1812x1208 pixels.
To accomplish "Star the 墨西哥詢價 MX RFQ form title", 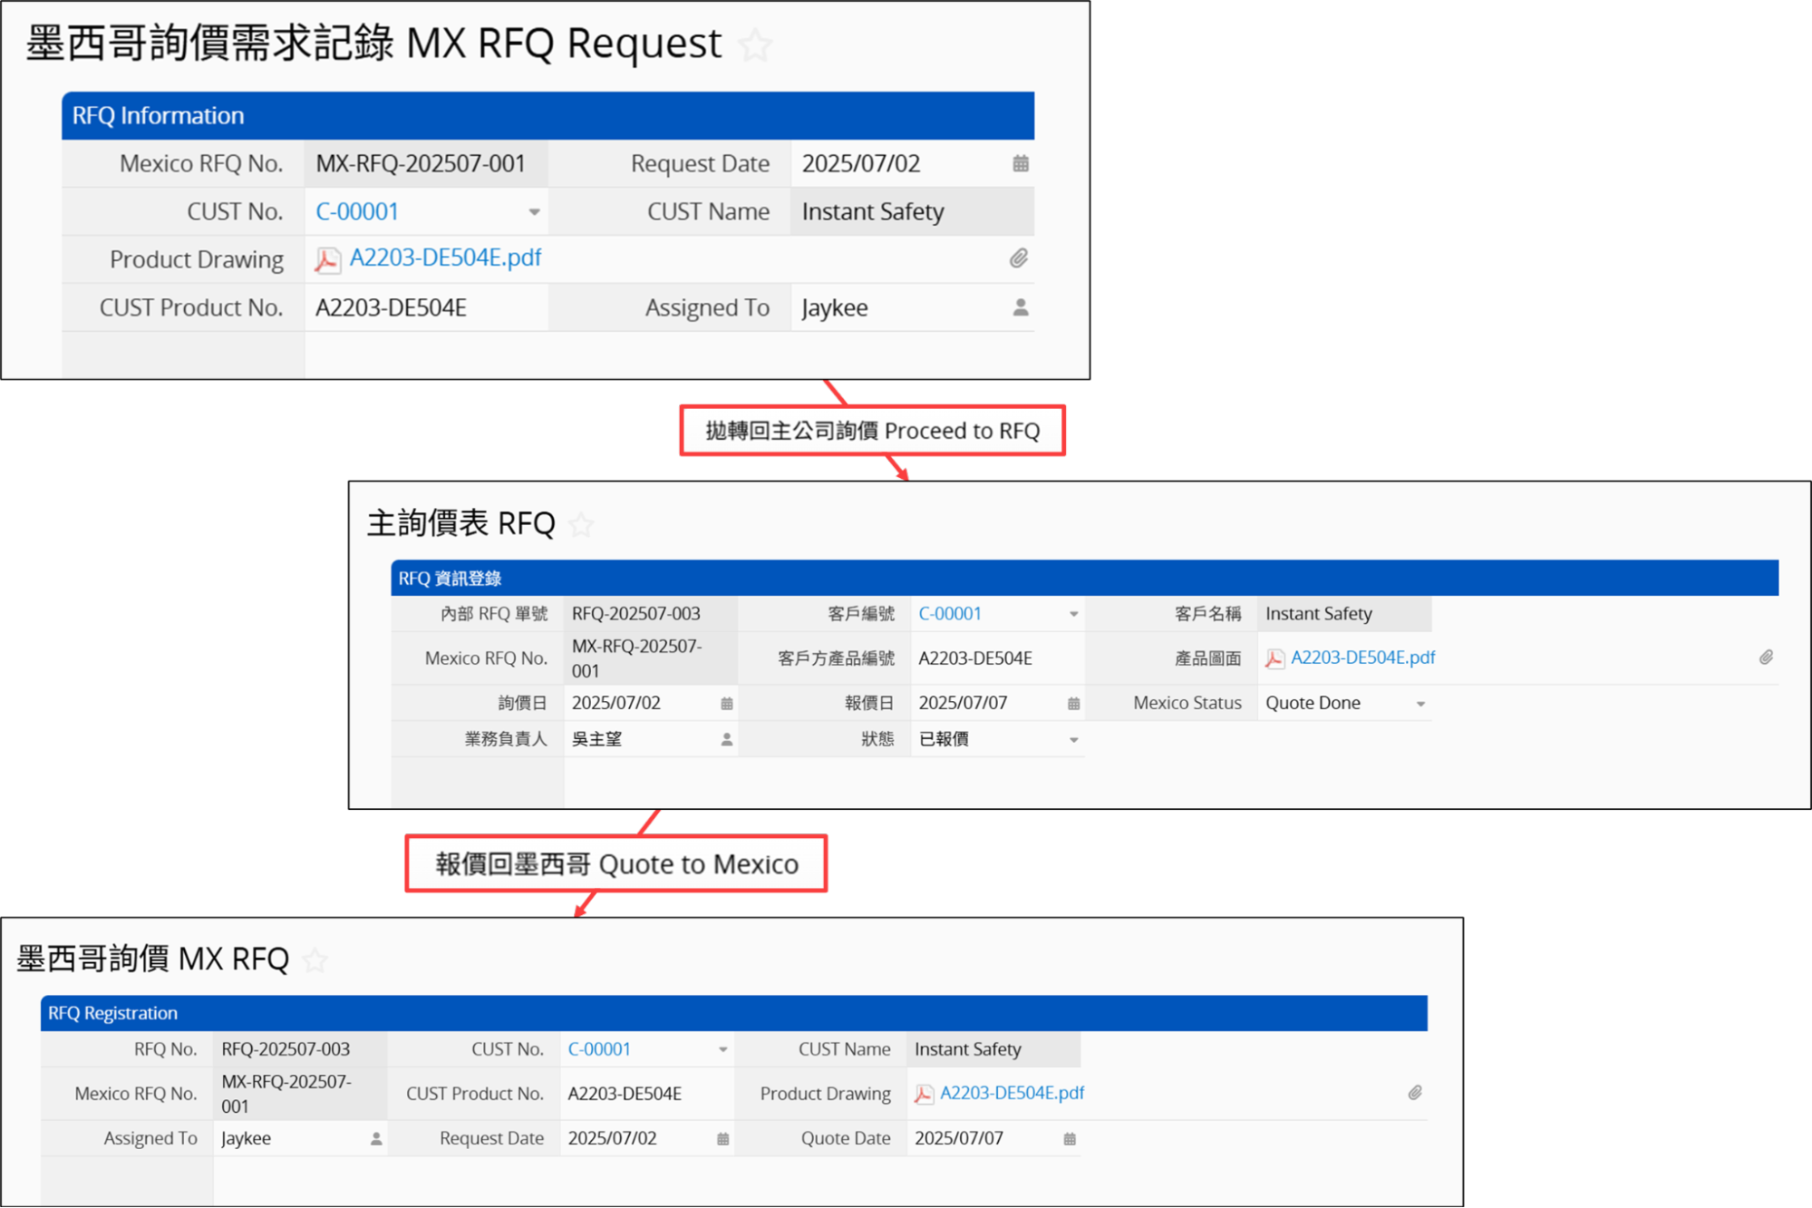I will pos(315,960).
